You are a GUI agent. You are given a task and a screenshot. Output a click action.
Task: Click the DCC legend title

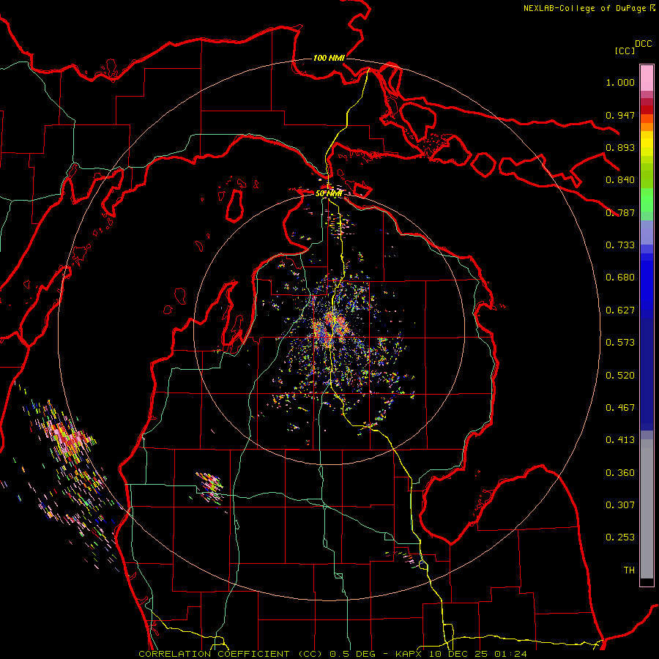pyautogui.click(x=644, y=44)
